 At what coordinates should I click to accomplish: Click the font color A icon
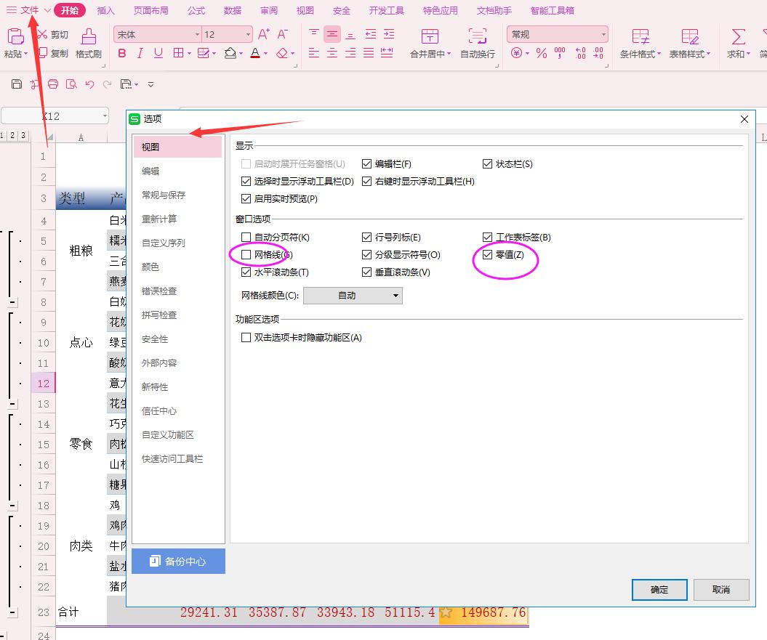pos(255,53)
